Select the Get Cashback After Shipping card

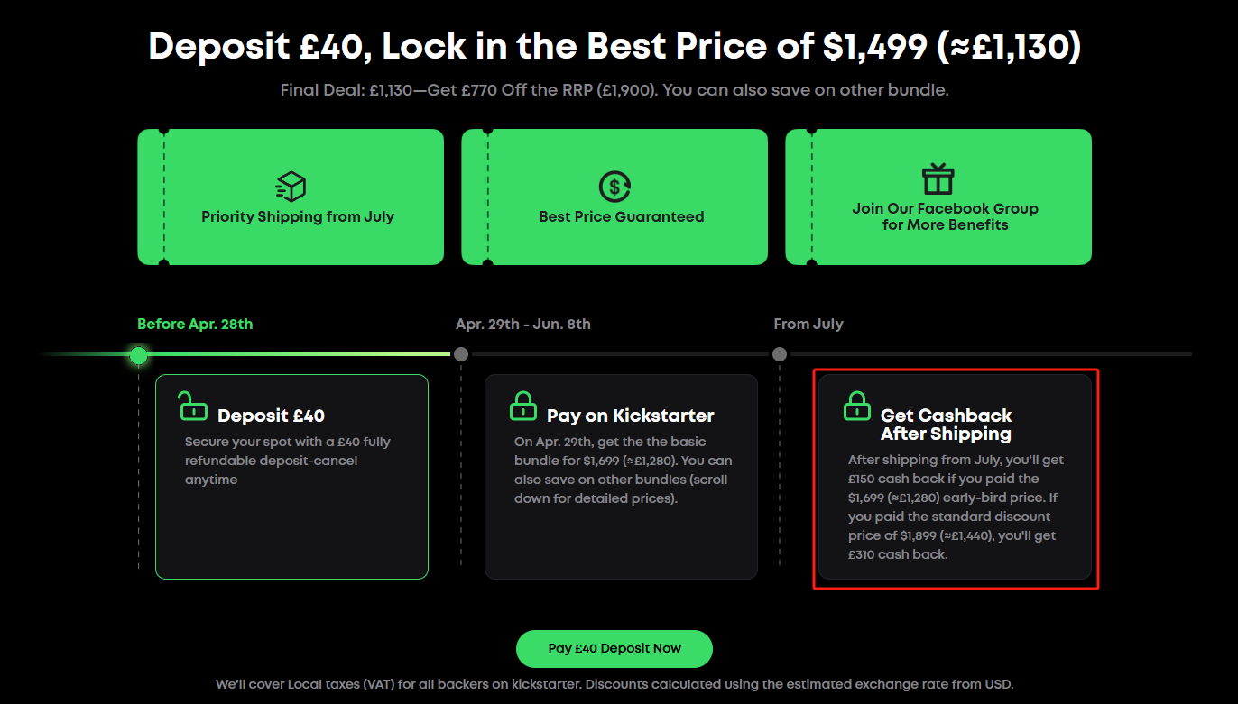(955, 476)
